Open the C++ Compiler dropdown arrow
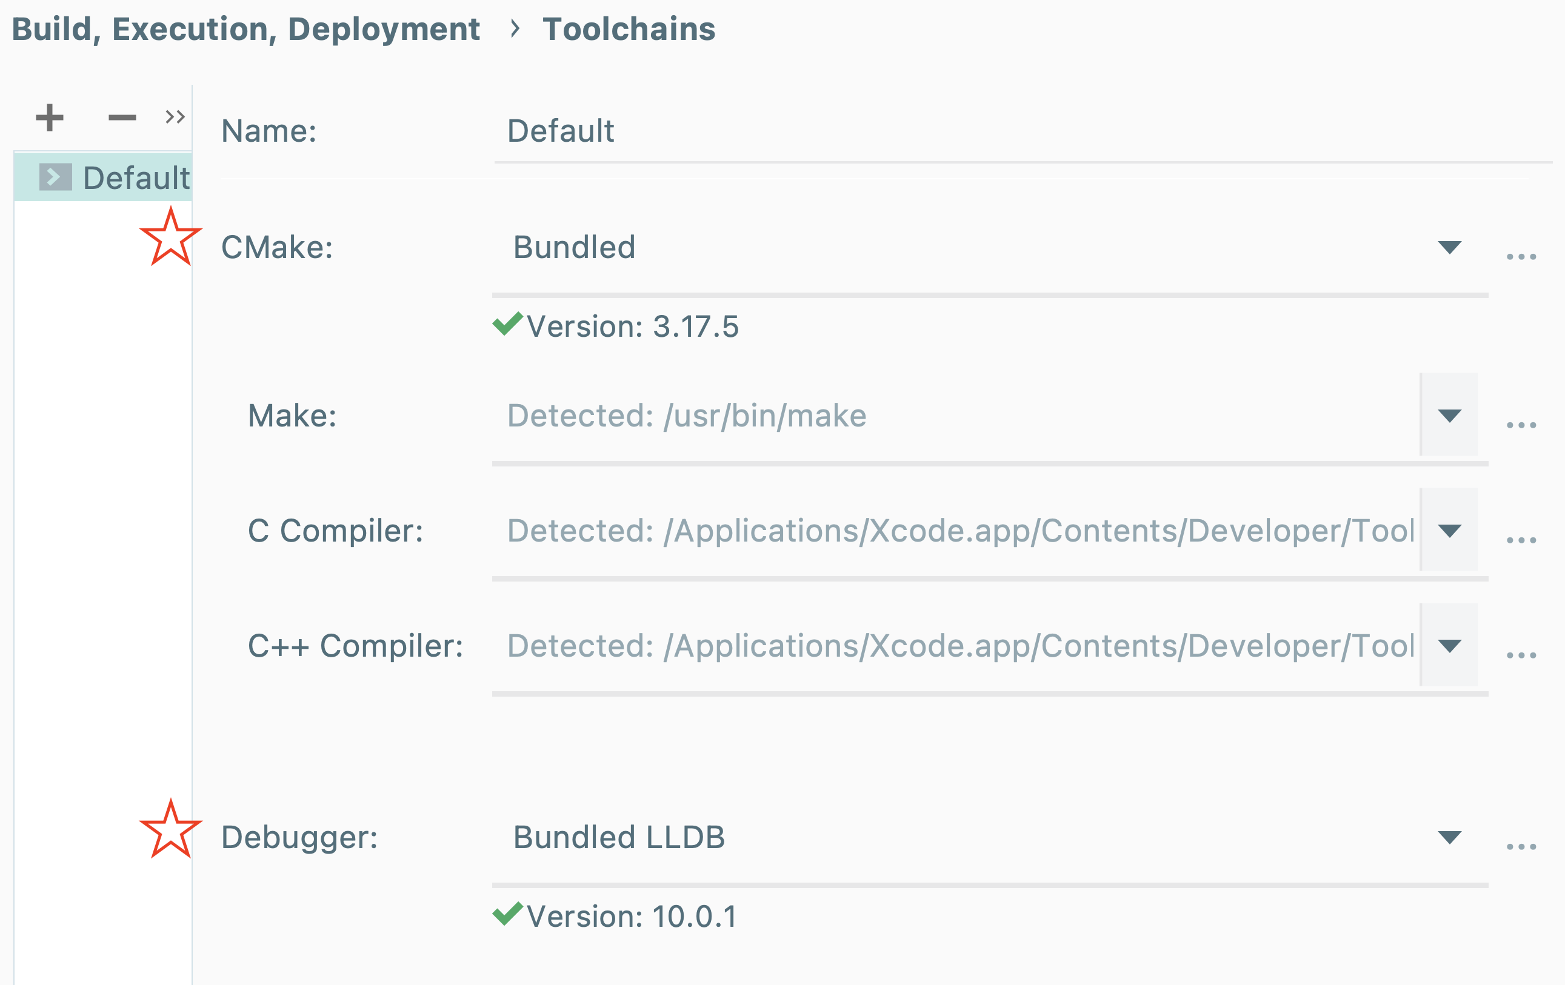Viewport: 1565px width, 985px height. (x=1449, y=645)
